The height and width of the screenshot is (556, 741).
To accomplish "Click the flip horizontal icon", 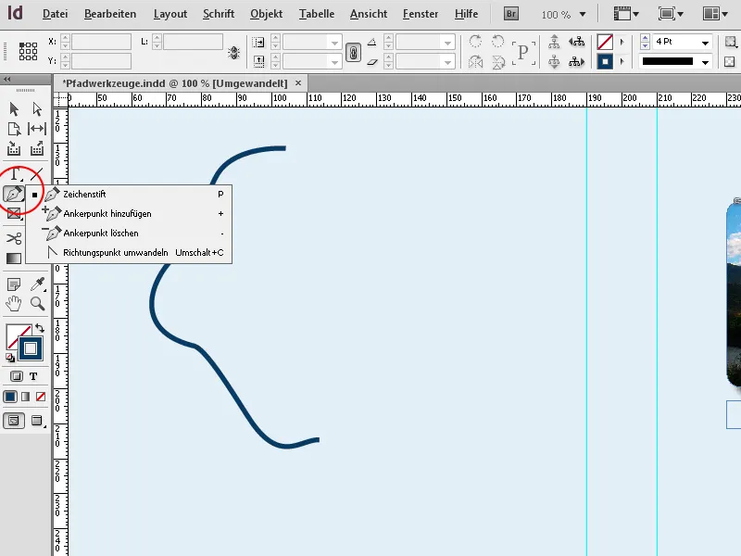I will pyautogui.click(x=475, y=61).
